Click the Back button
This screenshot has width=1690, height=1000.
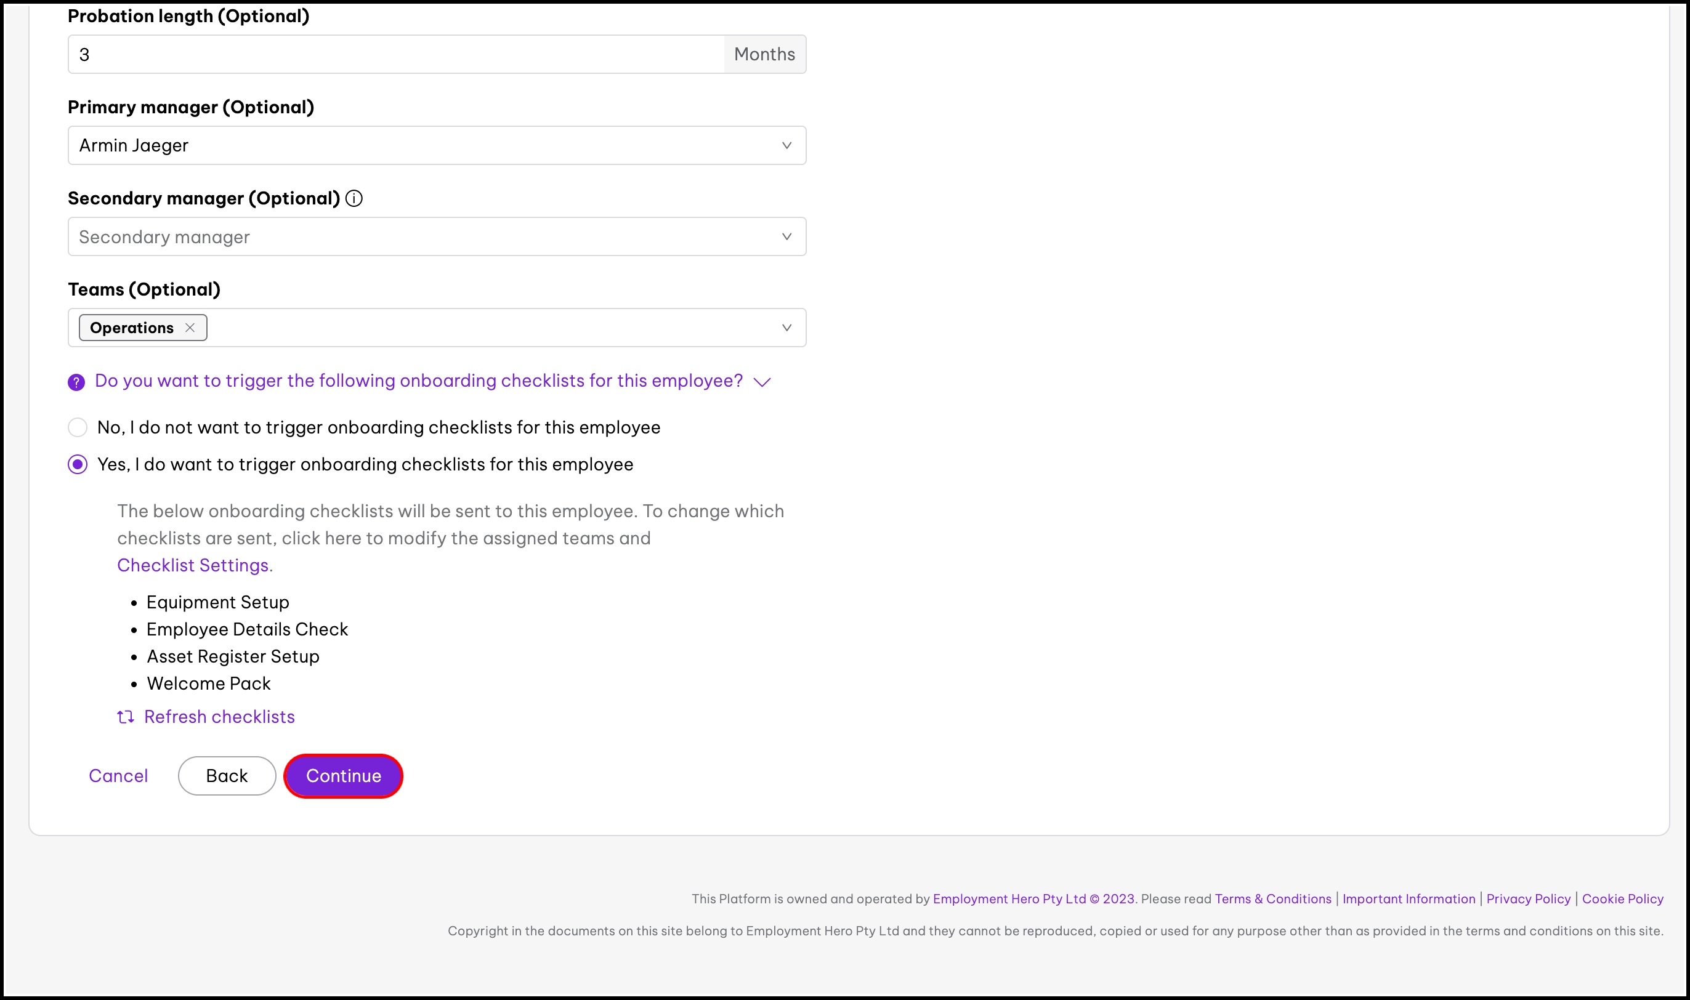click(227, 776)
